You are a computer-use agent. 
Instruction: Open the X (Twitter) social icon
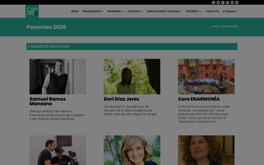click(x=213, y=2)
